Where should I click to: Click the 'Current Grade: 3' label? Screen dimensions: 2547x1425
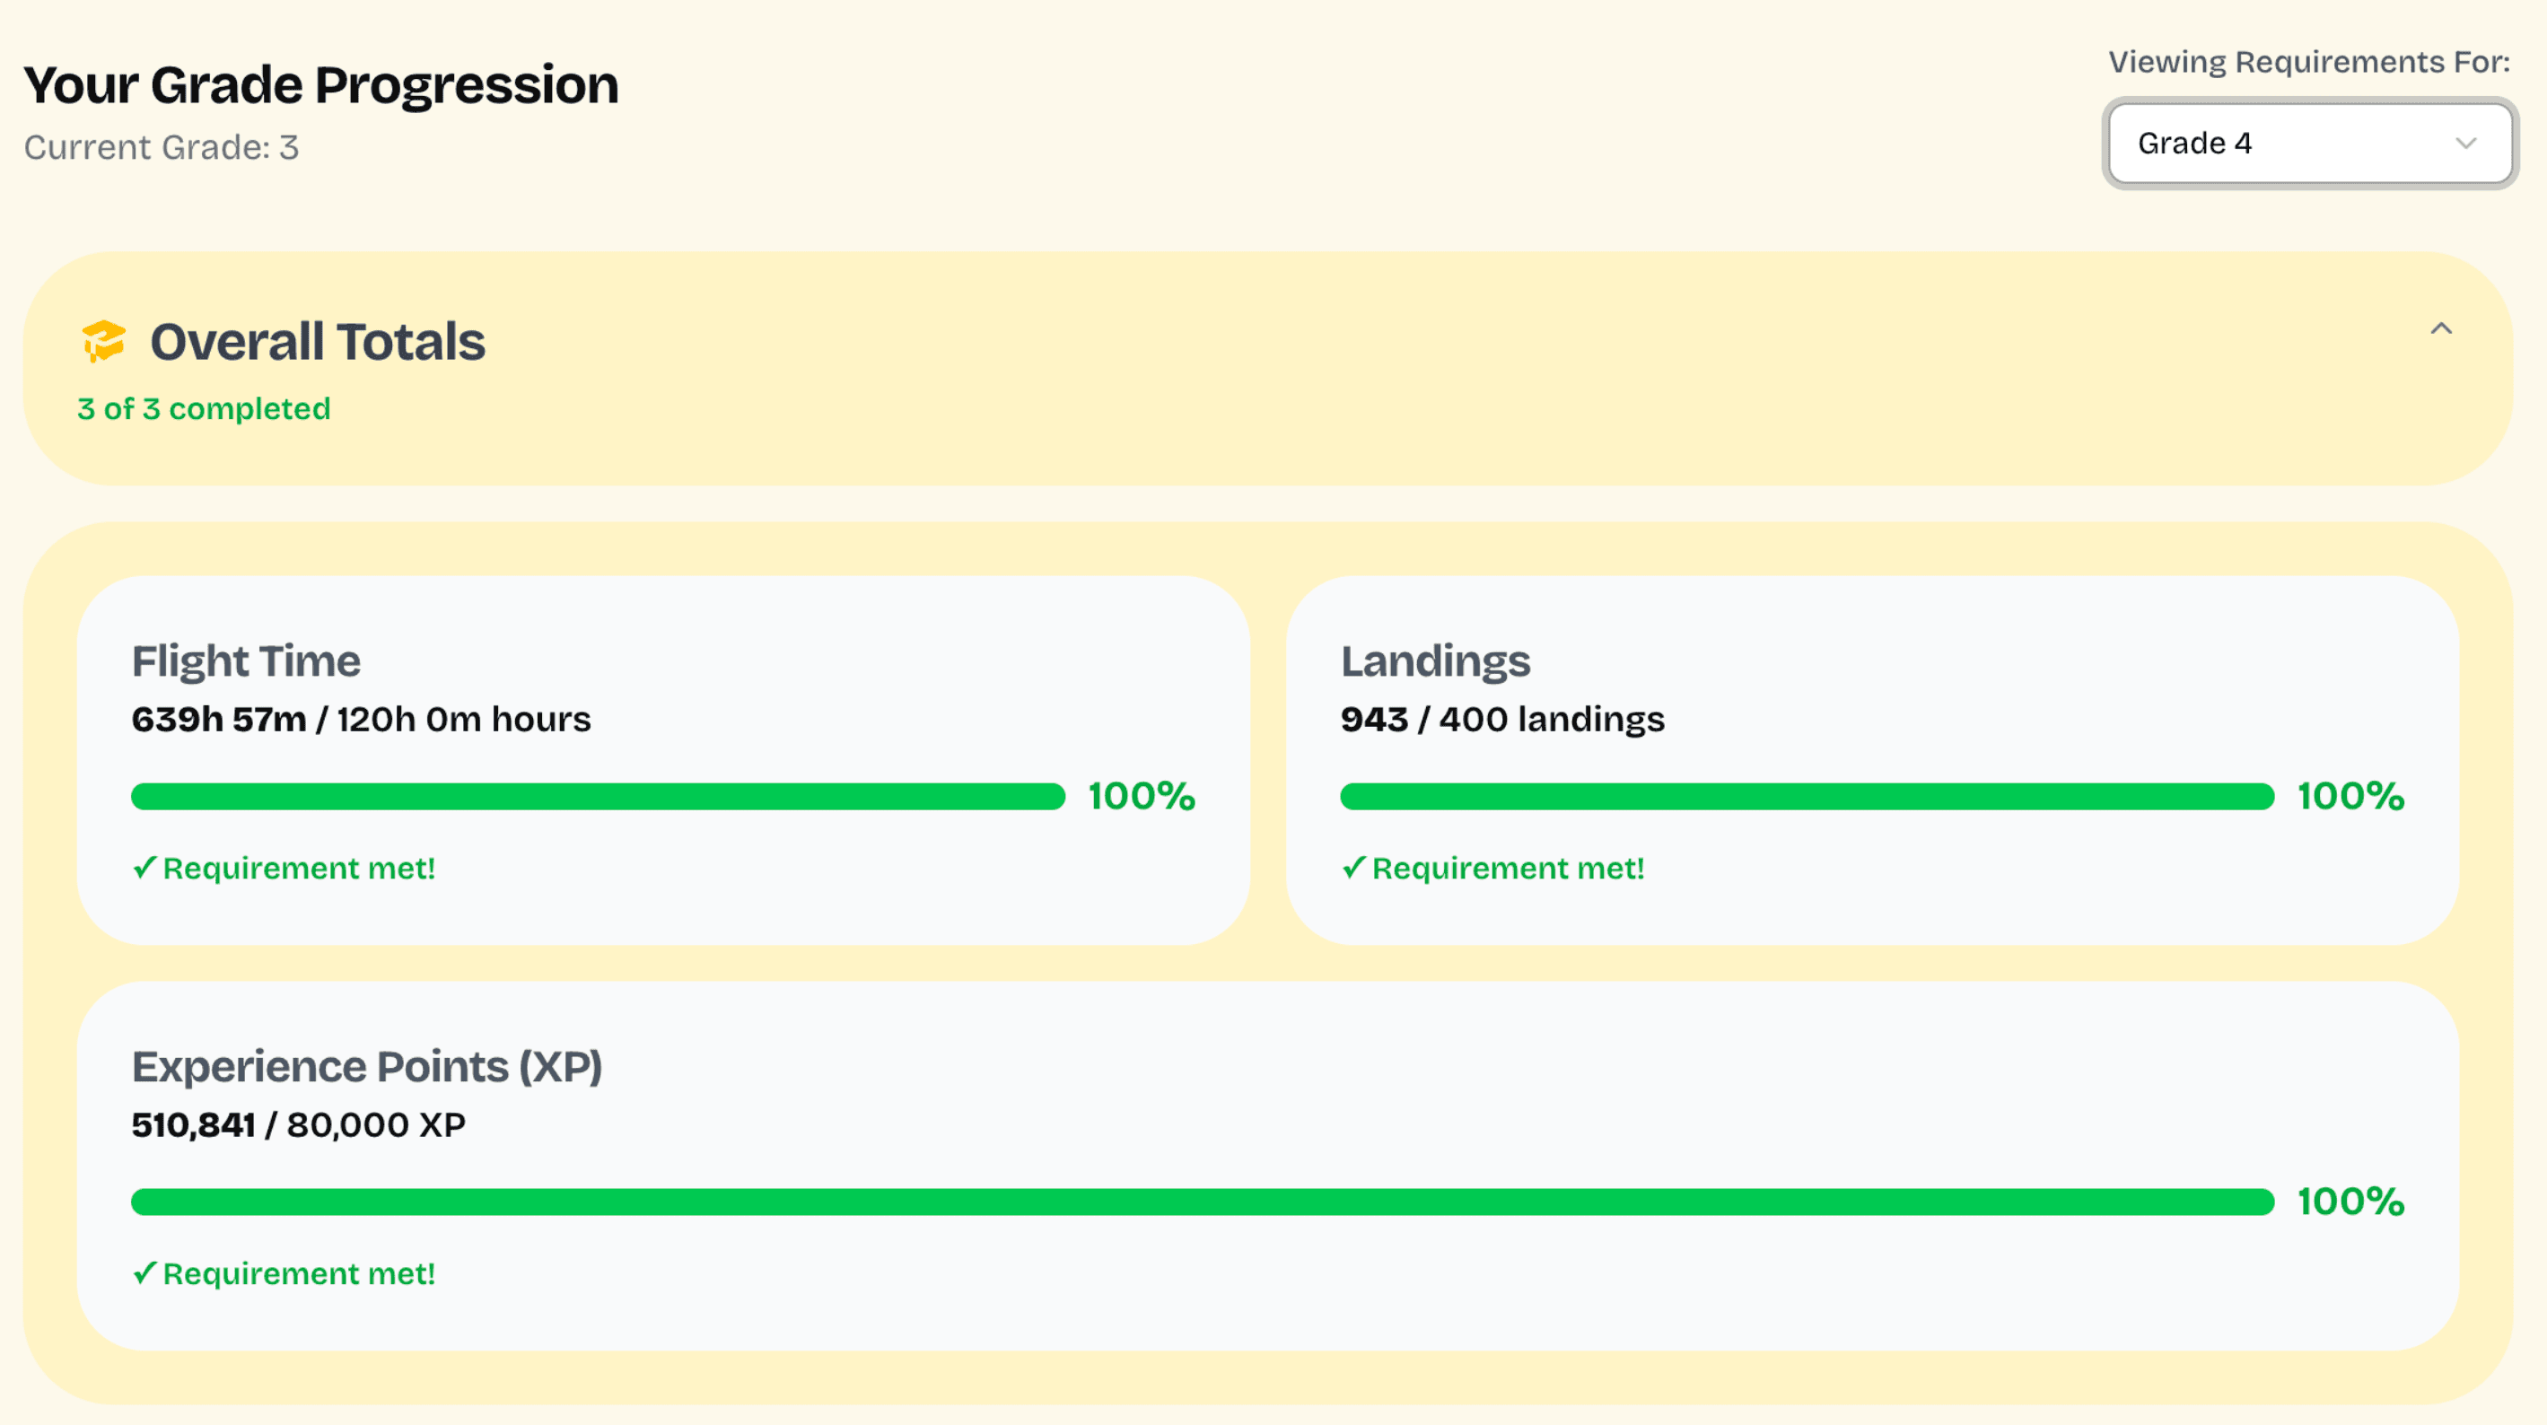click(162, 147)
